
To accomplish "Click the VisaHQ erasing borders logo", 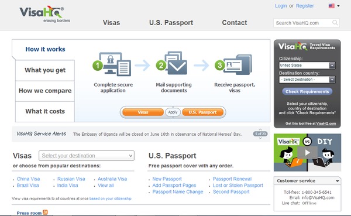I will pyautogui.click(x=45, y=14).
